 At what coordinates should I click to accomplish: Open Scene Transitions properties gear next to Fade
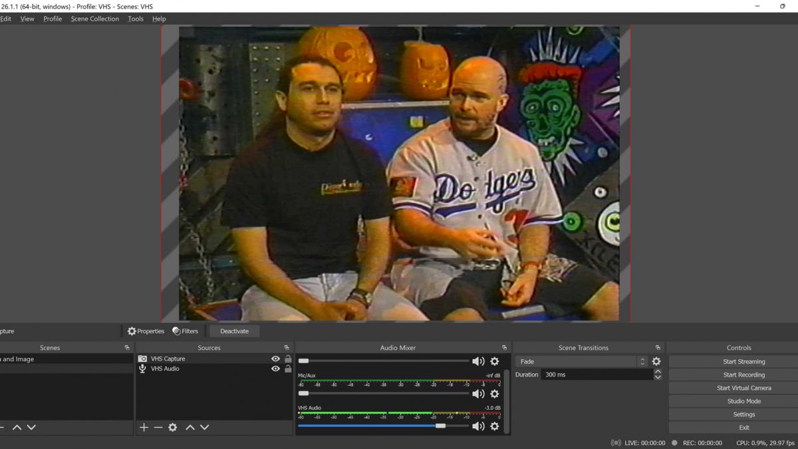pos(656,362)
